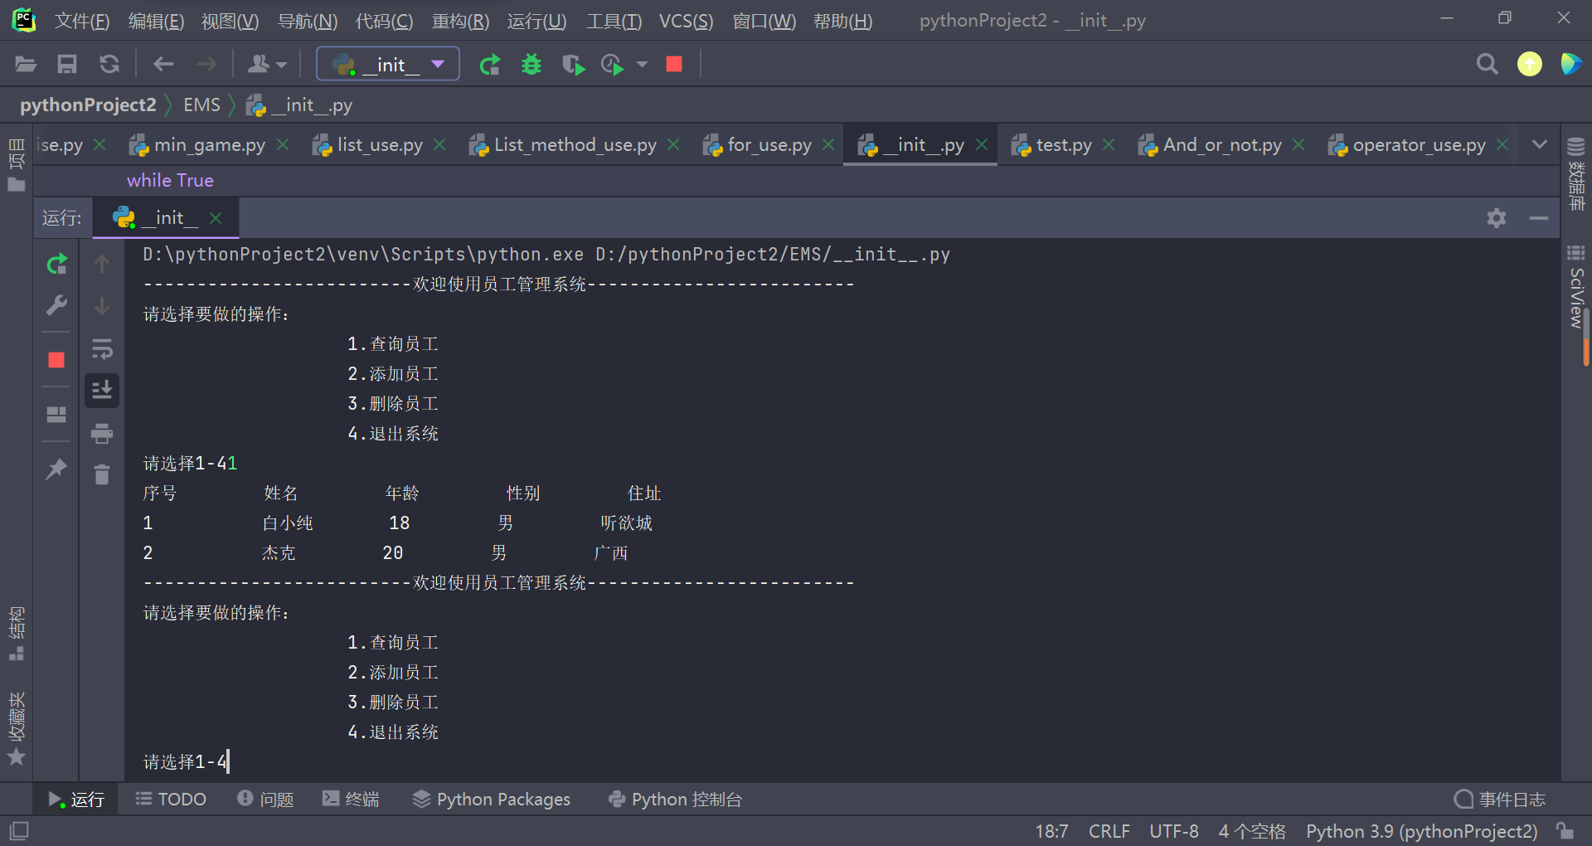
Task: Toggle tool window bars icon in status bar
Action: pos(18,830)
